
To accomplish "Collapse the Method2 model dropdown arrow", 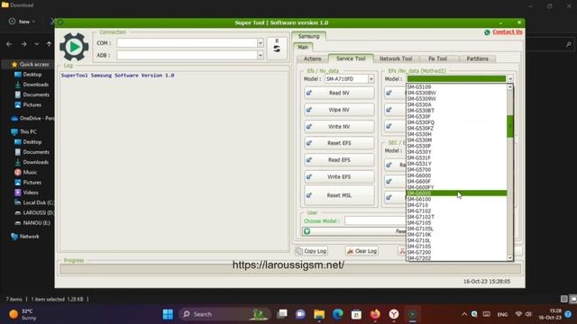I will (x=510, y=79).
